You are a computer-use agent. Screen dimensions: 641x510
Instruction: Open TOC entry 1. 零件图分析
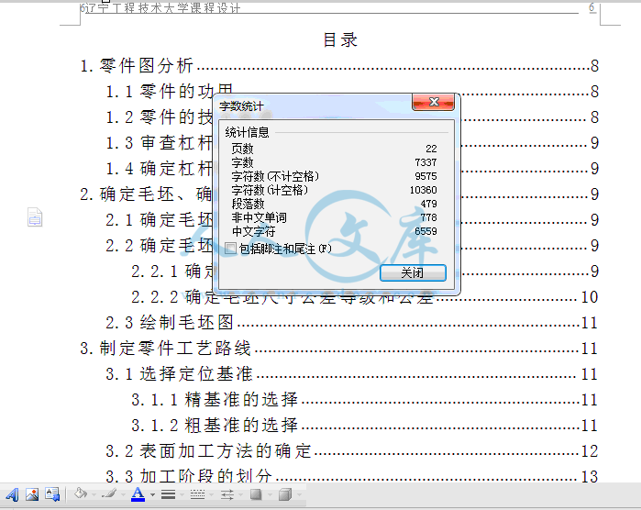point(339,66)
